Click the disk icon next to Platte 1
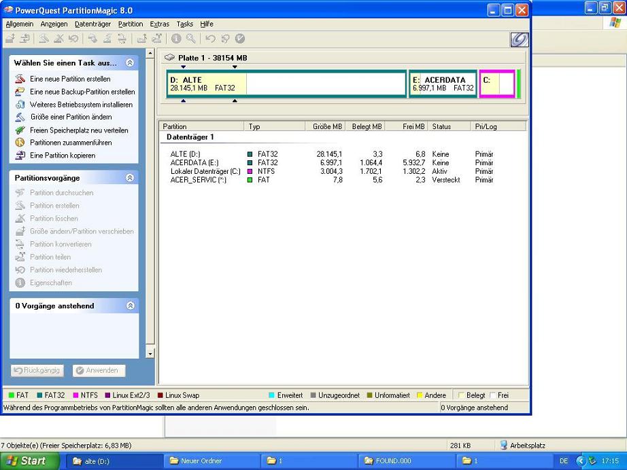This screenshot has height=470, width=627. [169, 58]
